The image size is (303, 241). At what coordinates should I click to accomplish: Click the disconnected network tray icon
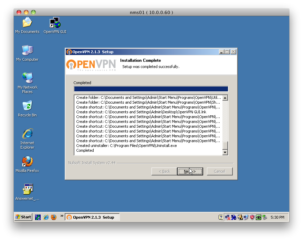(228, 218)
